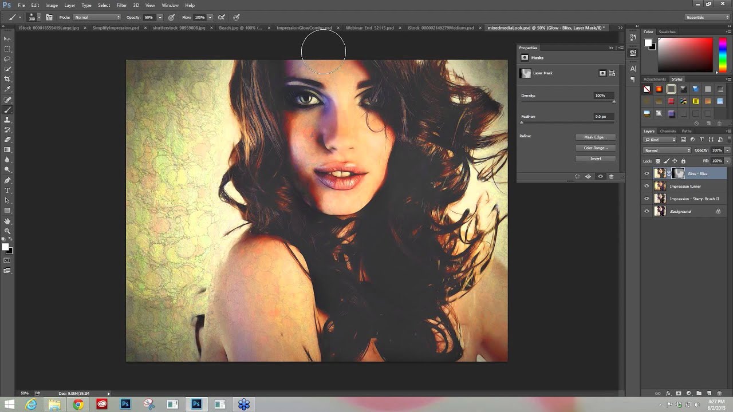Click the Mask Edge button
Screen dimensions: 733x412
click(596, 137)
